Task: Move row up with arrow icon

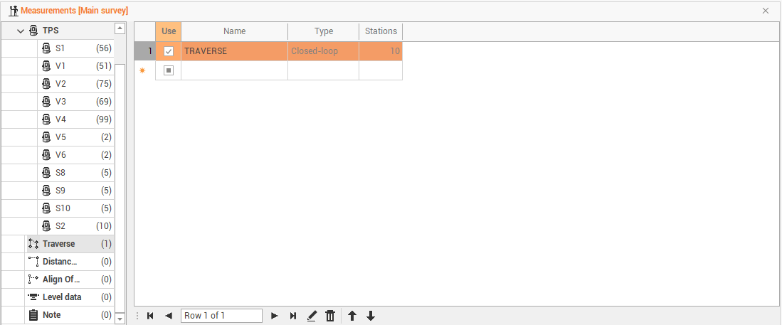Action: pos(352,316)
